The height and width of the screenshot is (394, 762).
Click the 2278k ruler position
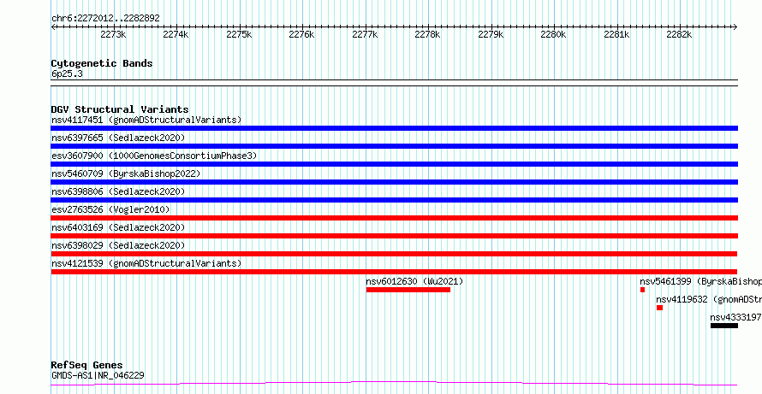427,35
